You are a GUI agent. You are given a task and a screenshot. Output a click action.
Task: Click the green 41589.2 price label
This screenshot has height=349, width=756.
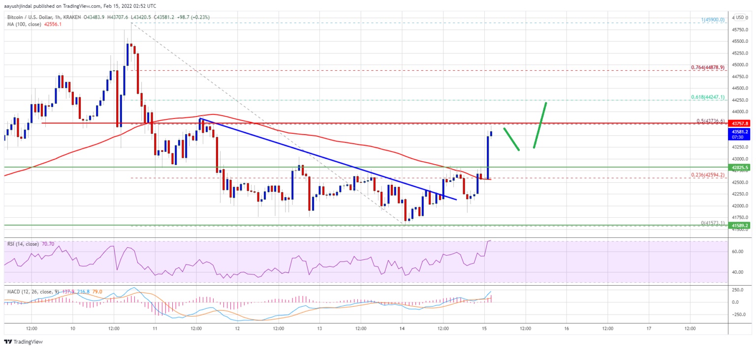click(x=740, y=226)
